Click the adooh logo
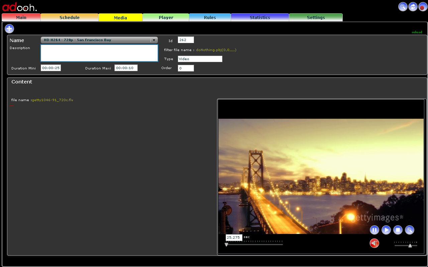Screen dimensions: 428x267 [x=19, y=7]
